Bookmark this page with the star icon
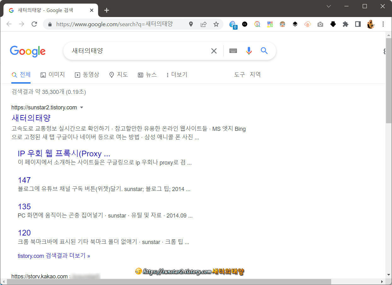The height and width of the screenshot is (285, 392). point(216,24)
